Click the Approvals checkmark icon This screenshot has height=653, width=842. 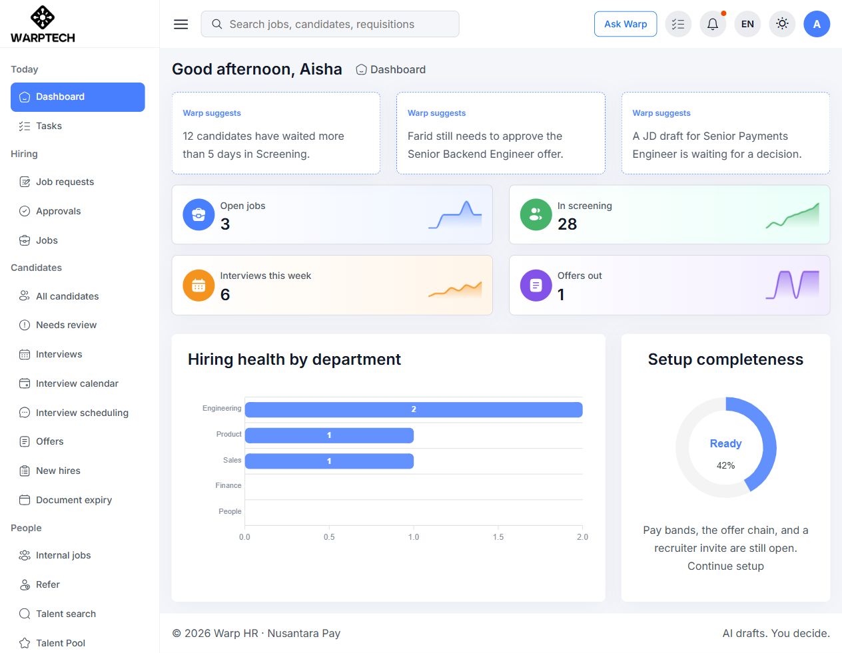pyautogui.click(x=25, y=211)
